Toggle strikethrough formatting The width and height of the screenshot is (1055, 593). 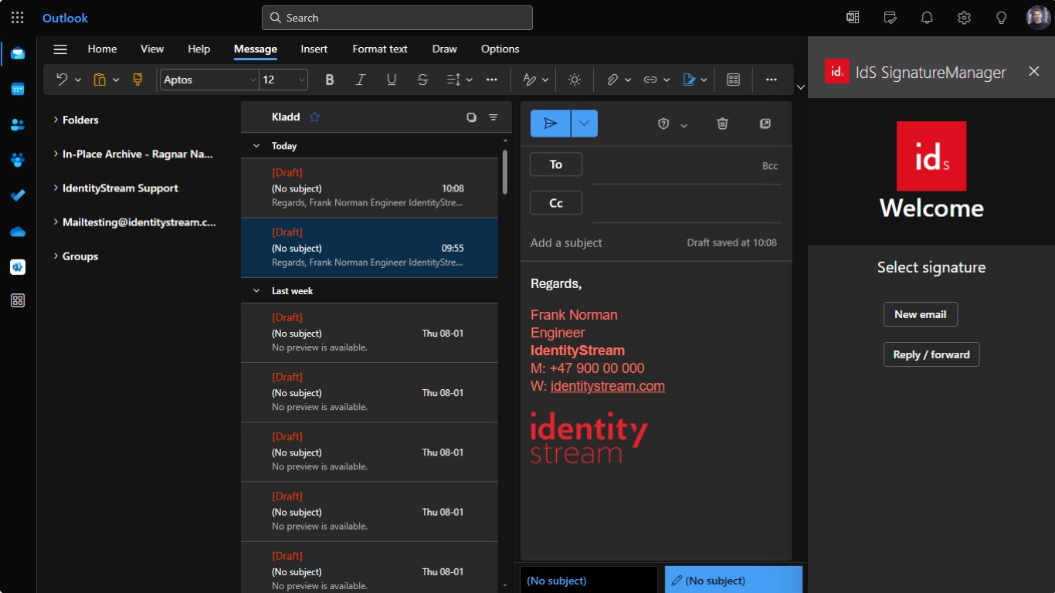(x=422, y=80)
